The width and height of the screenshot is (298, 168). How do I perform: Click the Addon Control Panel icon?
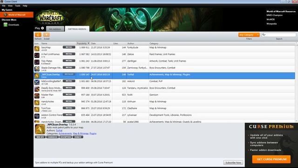click(x=37, y=116)
